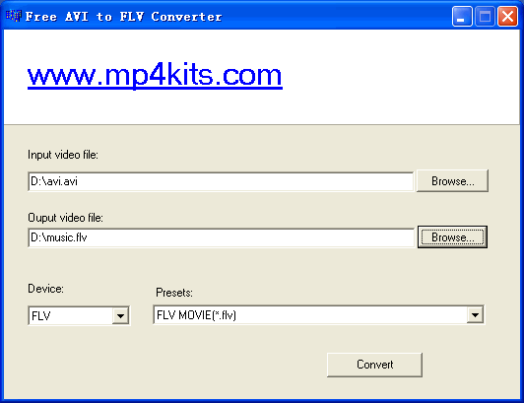Click the title bar text
Image resolution: width=524 pixels, height=403 pixels.
point(123,17)
